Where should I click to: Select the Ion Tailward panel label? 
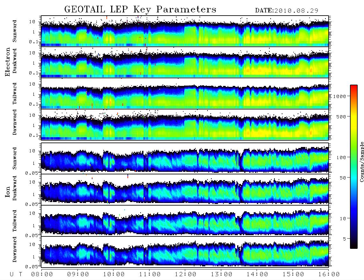(15, 221)
